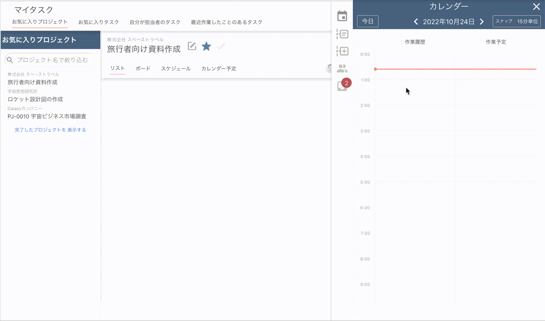The image size is (545, 321).
Task: Open the notification icon with red badge 2
Action: pyautogui.click(x=343, y=85)
